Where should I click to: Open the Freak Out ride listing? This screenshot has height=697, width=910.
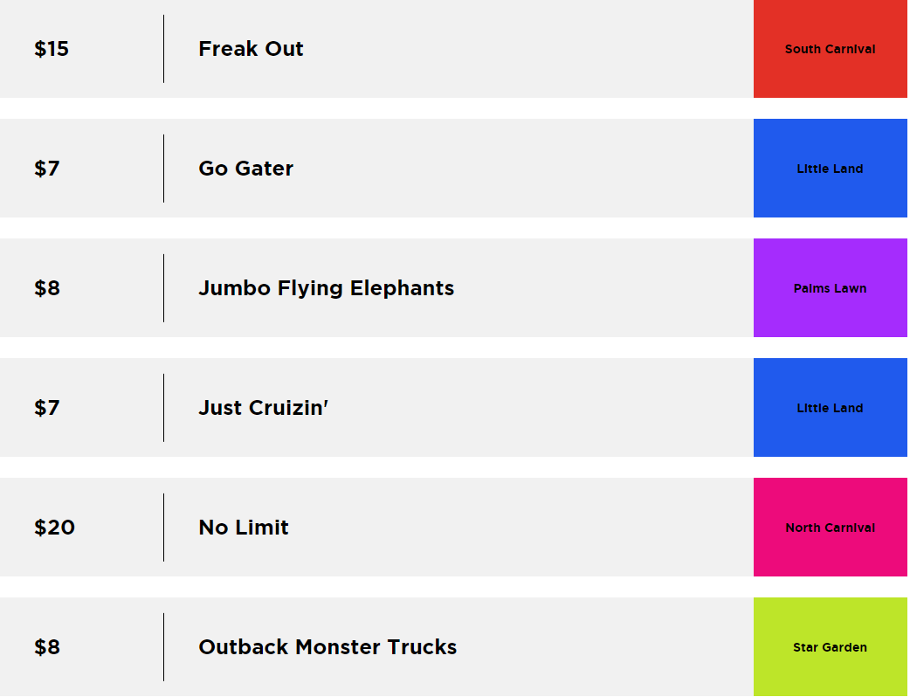point(251,49)
